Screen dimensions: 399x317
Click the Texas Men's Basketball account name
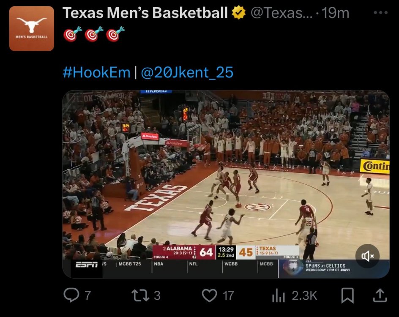(x=145, y=13)
